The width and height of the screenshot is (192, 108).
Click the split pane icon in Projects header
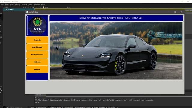(31, 7)
